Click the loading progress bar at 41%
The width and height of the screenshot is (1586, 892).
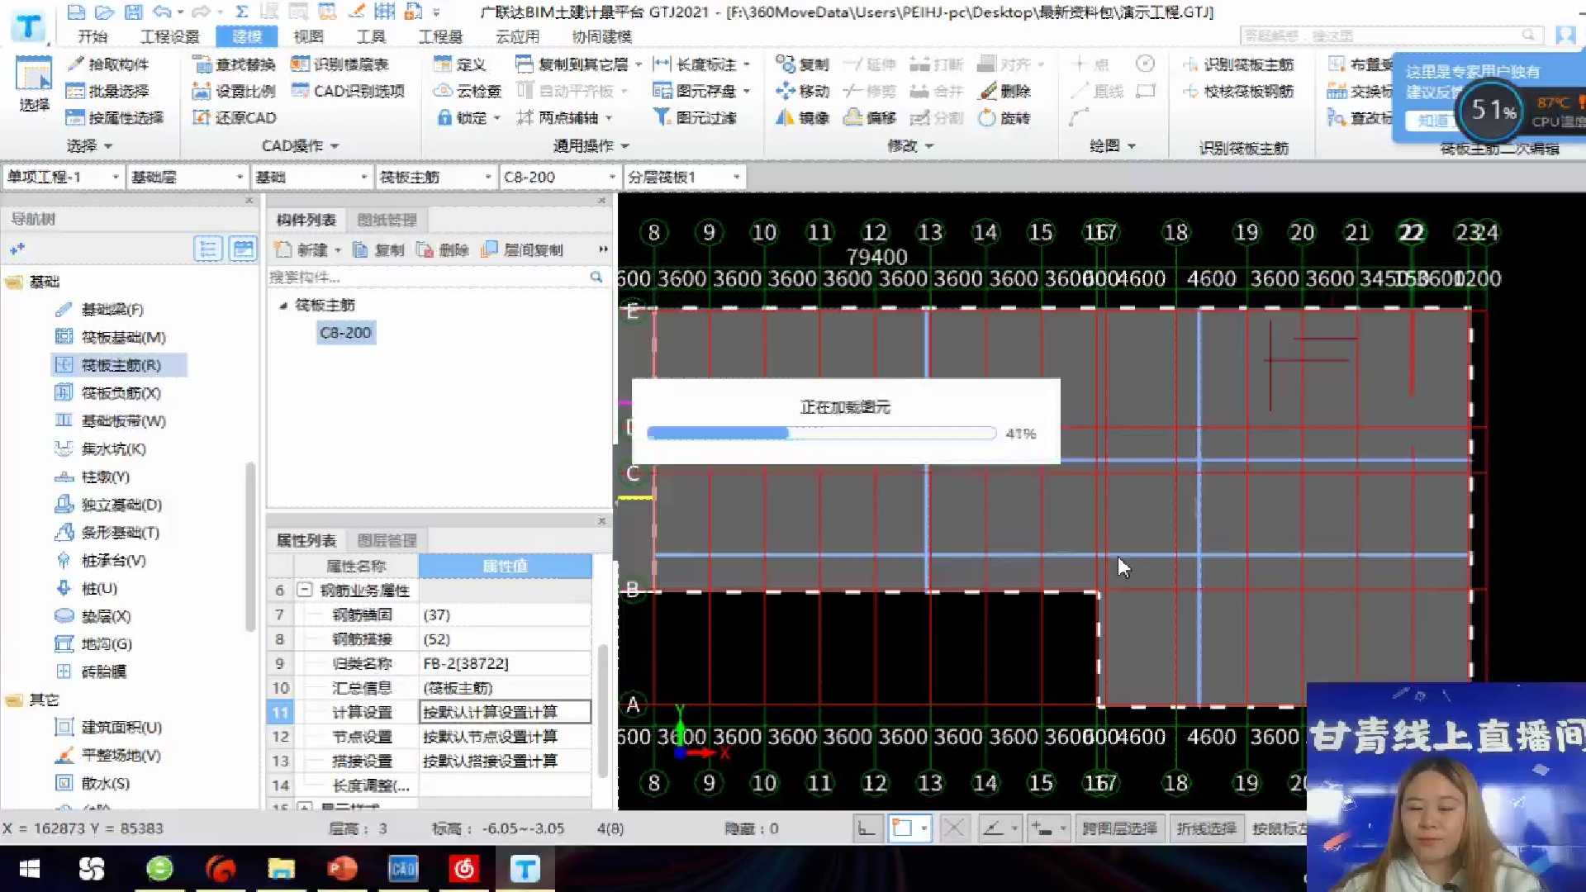point(822,433)
